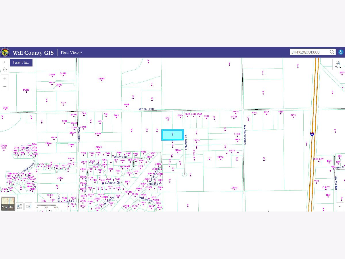Select the highlighted cyan parcel

(x=172, y=135)
